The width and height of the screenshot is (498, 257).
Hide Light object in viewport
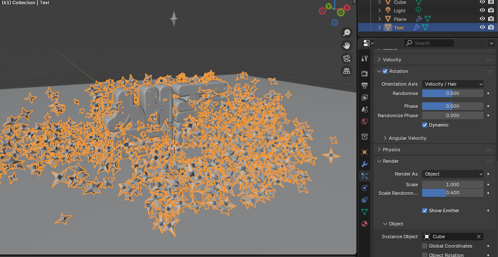[482, 11]
